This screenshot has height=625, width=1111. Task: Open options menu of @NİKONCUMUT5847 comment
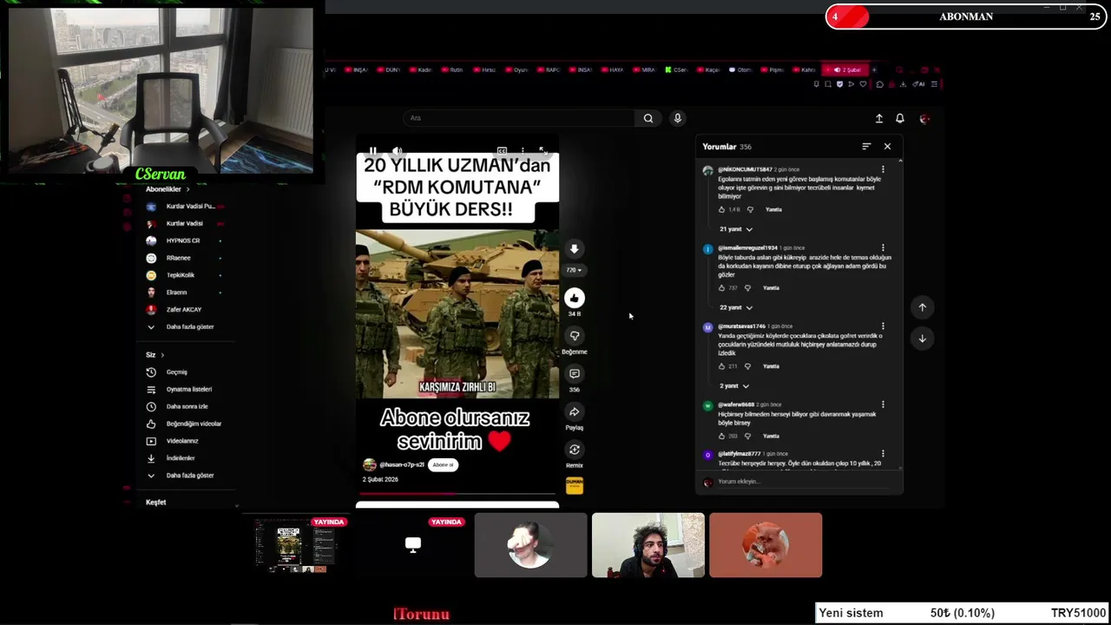coord(883,170)
